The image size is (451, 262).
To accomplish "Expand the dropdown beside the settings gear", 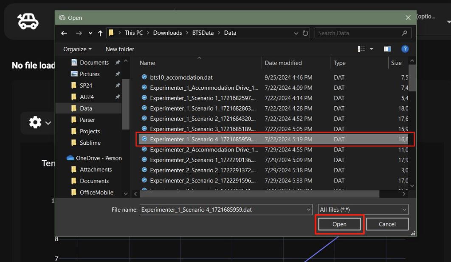I will pos(48,123).
